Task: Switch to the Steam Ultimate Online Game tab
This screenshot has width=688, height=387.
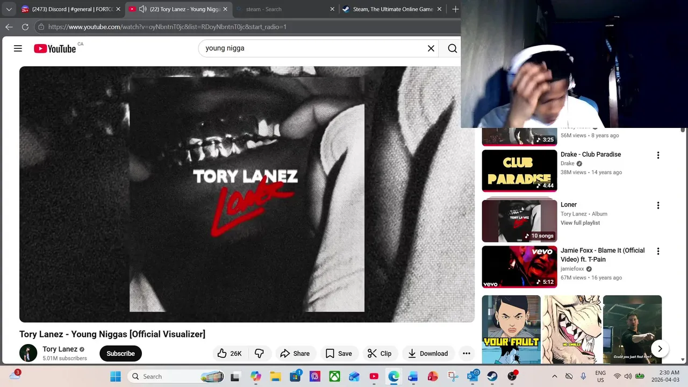Action: [392, 9]
